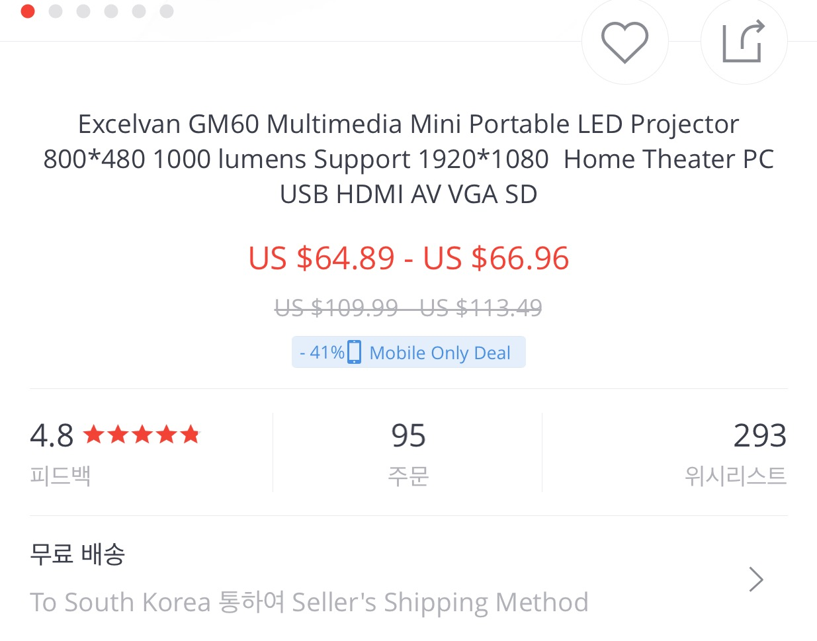Tap the Mobile Only Deal label
Viewport: 817px width, 641px height.
pos(440,353)
